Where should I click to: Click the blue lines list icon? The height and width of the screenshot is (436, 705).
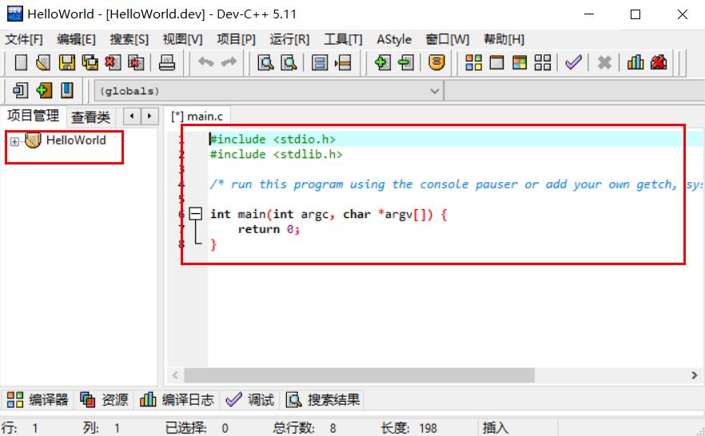(320, 62)
